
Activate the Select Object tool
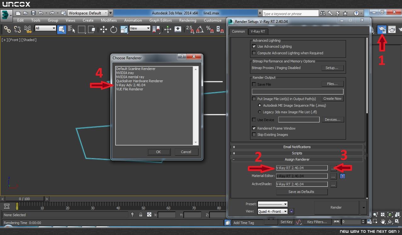coord(62,29)
